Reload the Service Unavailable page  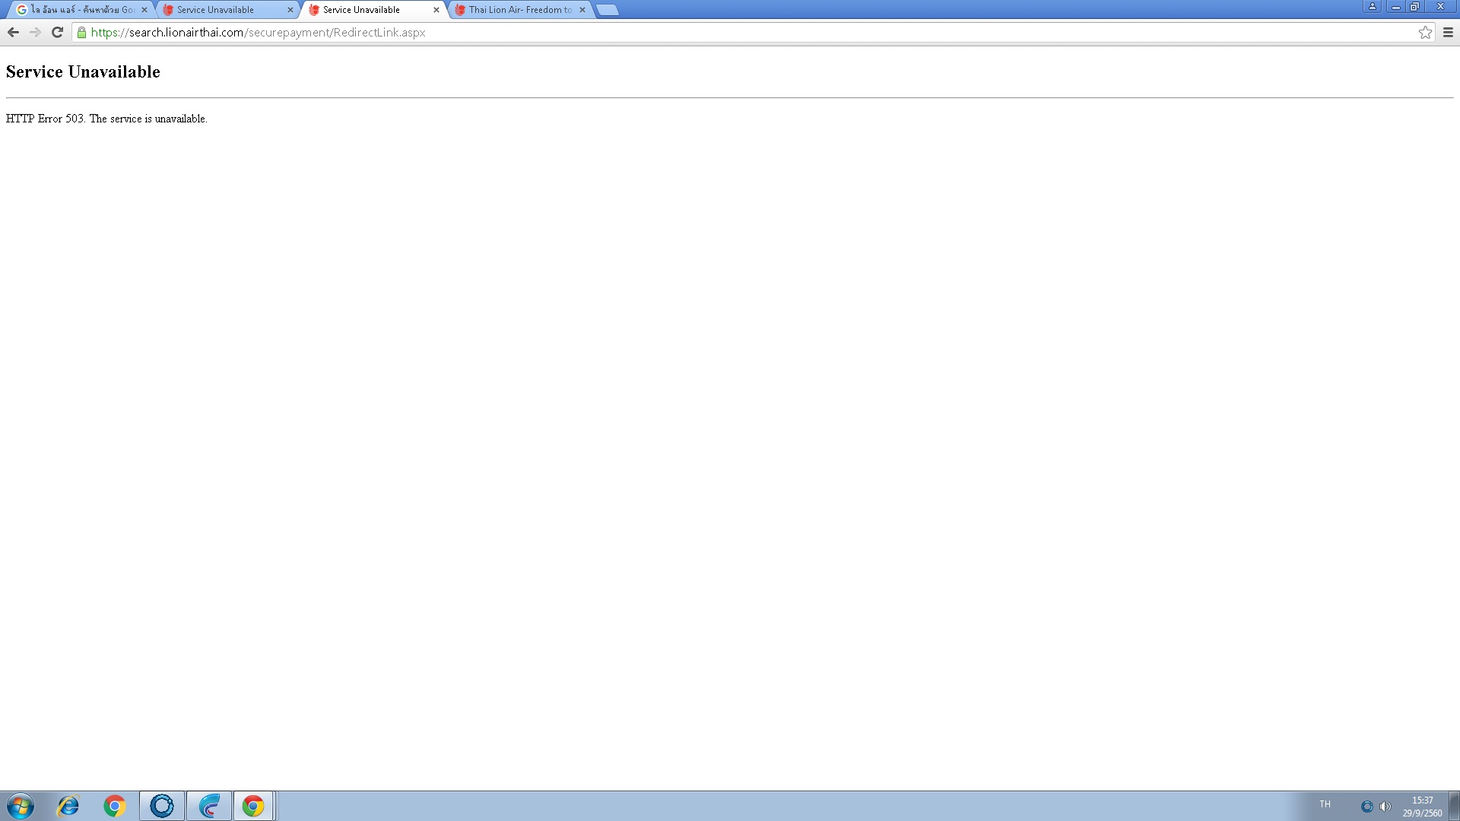click(57, 32)
